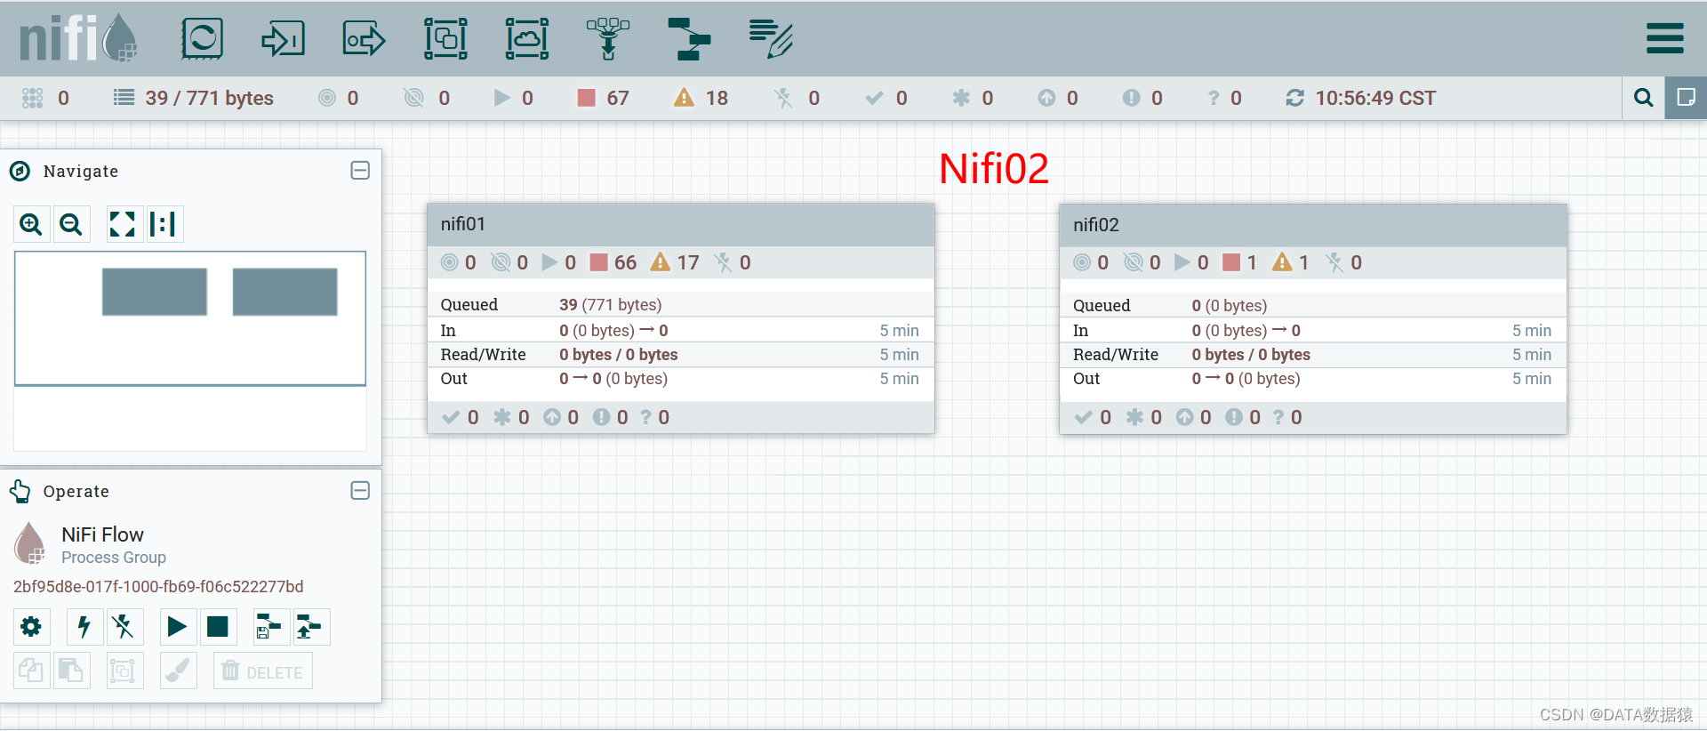Collapse the Operate panel

[360, 490]
